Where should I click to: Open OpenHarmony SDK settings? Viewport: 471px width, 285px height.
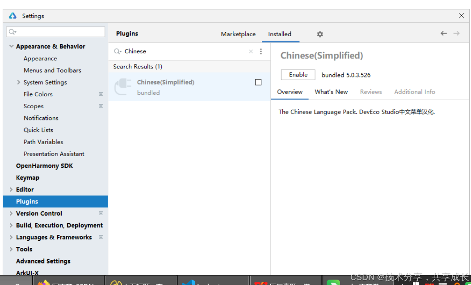click(44, 166)
